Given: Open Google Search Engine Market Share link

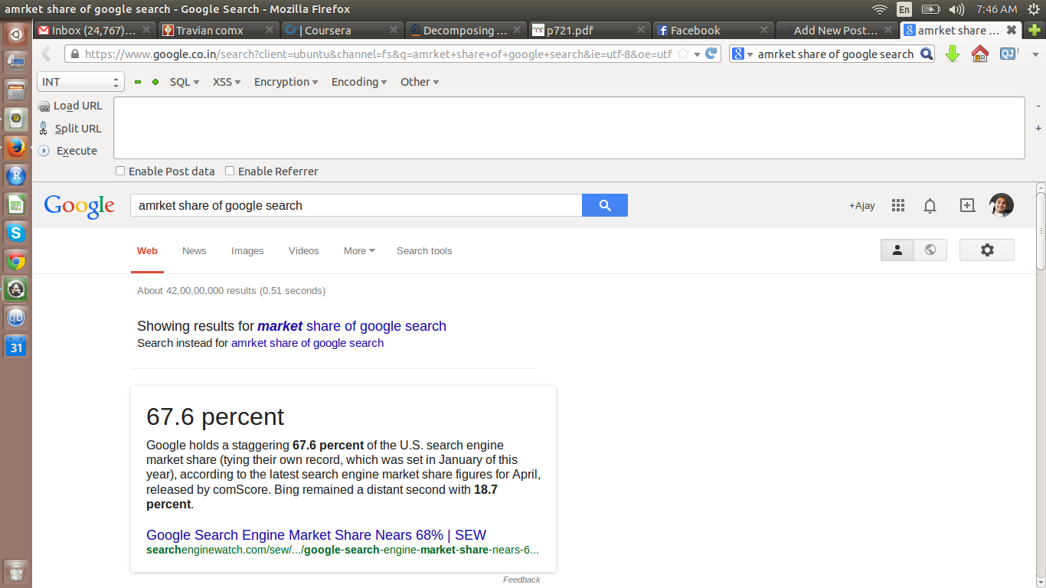Looking at the screenshot, I should 315,535.
